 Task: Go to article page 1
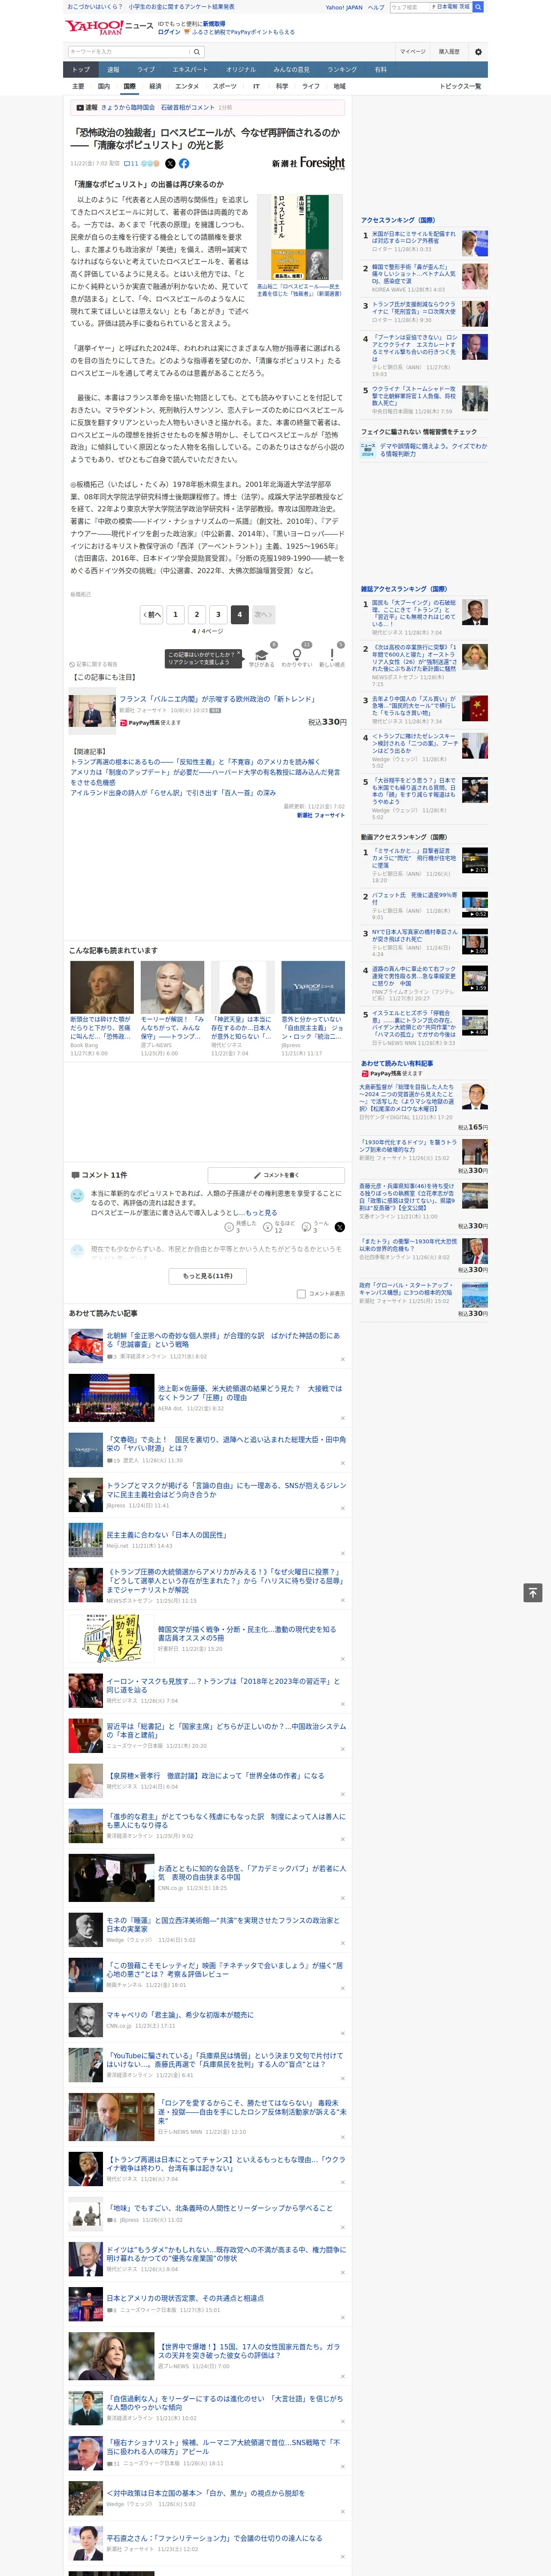[x=175, y=614]
